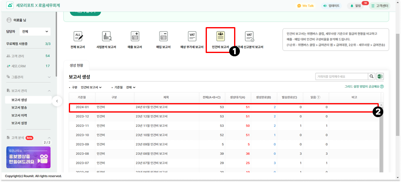Open the 담당자 전체 dropdown
The width and height of the screenshot is (401, 182).
click(35, 31)
